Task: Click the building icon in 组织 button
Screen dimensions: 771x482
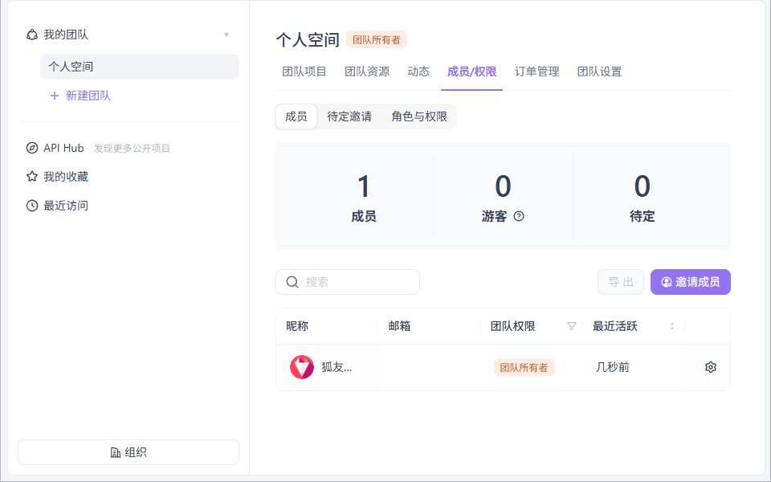Action: (x=116, y=452)
